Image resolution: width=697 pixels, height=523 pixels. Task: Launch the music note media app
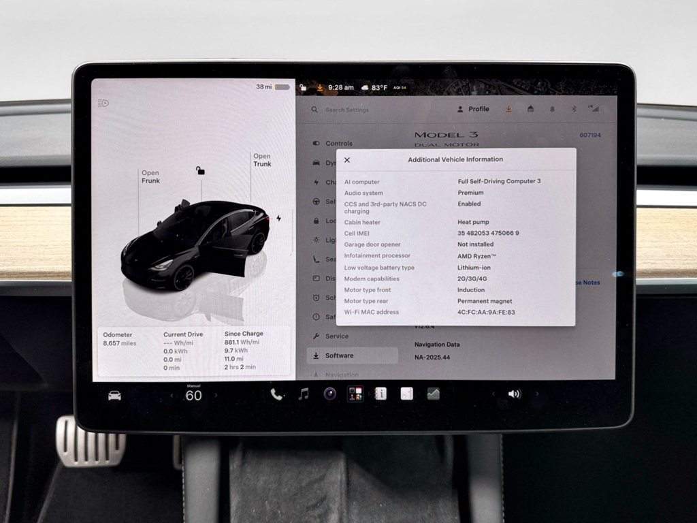pos(304,394)
